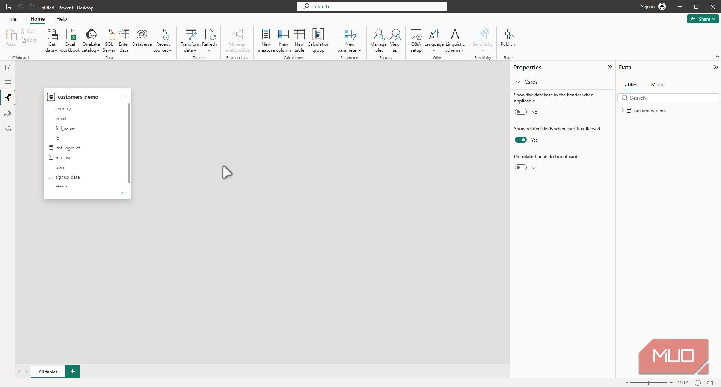Screen dimensions: 721x387
Task: Open the File menu
Action: 12,19
